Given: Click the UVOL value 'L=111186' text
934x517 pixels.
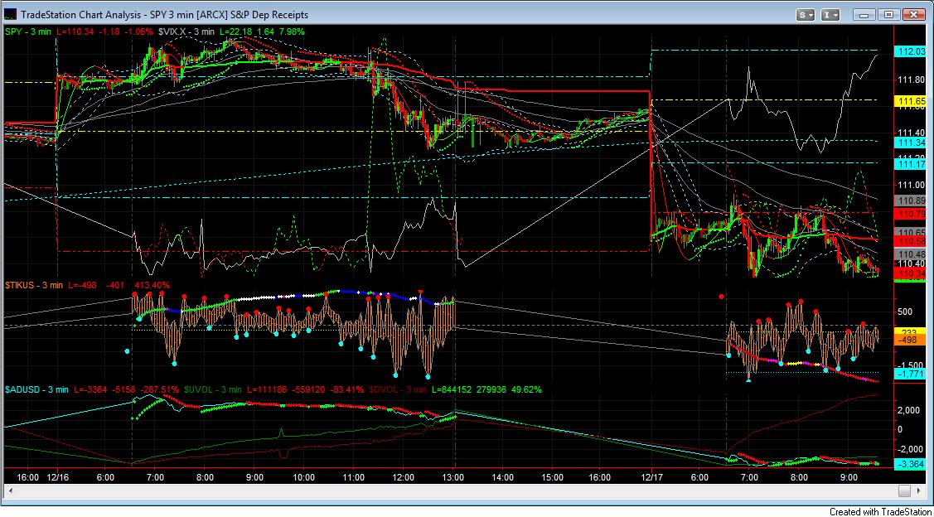Looking at the screenshot, I should (266, 389).
